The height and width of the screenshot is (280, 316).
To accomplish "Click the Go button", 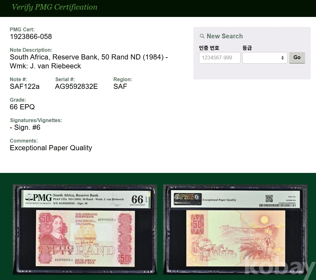I will pyautogui.click(x=297, y=58).
